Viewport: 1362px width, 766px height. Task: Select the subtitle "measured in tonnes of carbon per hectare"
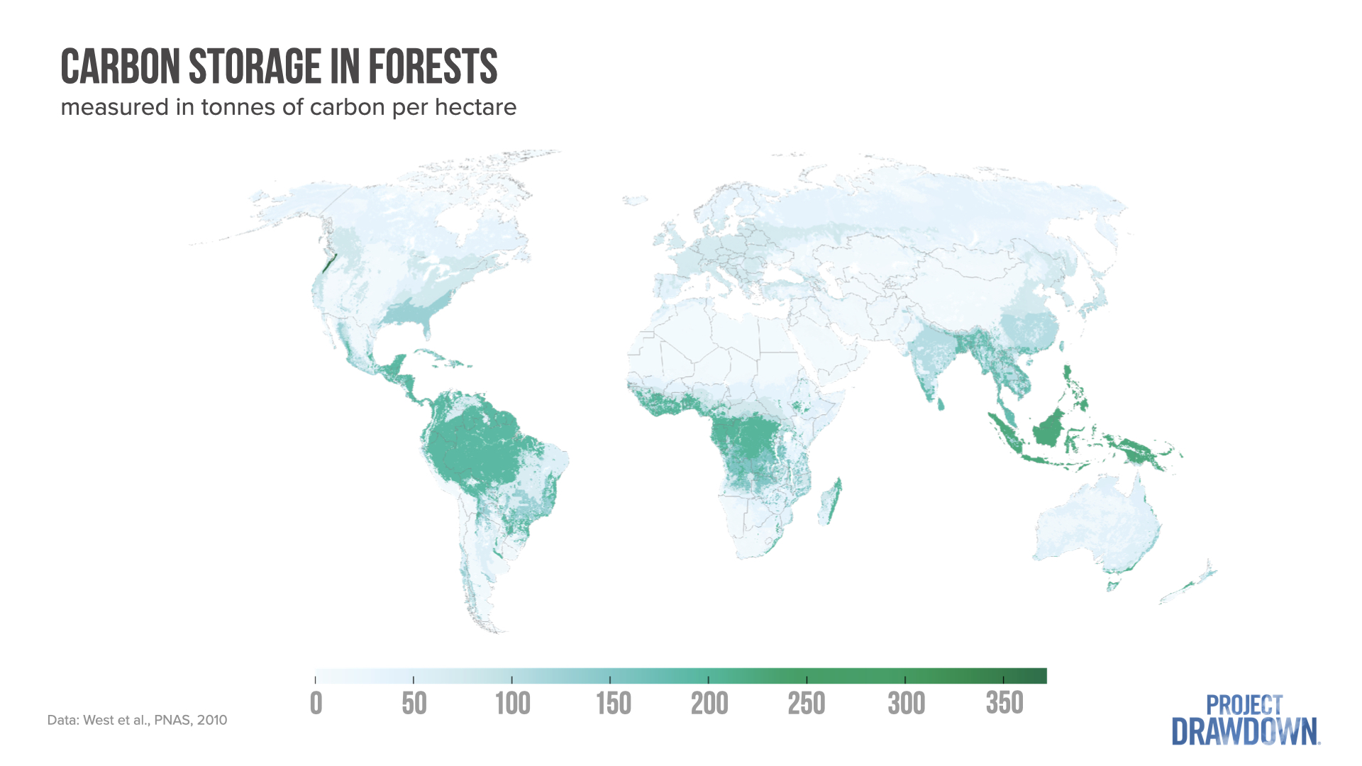(x=289, y=107)
